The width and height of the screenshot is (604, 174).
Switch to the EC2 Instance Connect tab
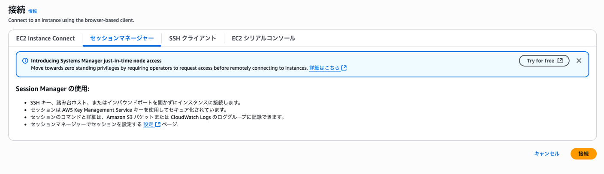click(45, 38)
